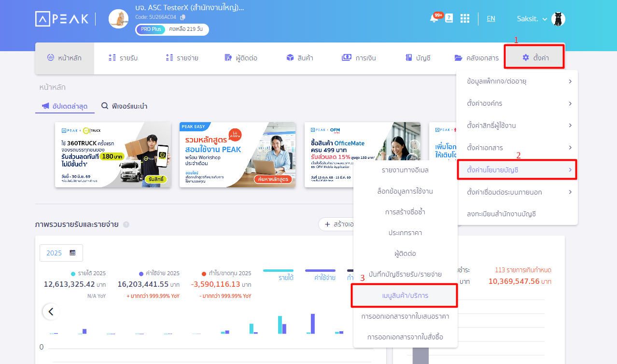The height and width of the screenshot is (364, 617).
Task: Click the user avatar cat icon
Action: 558,19
